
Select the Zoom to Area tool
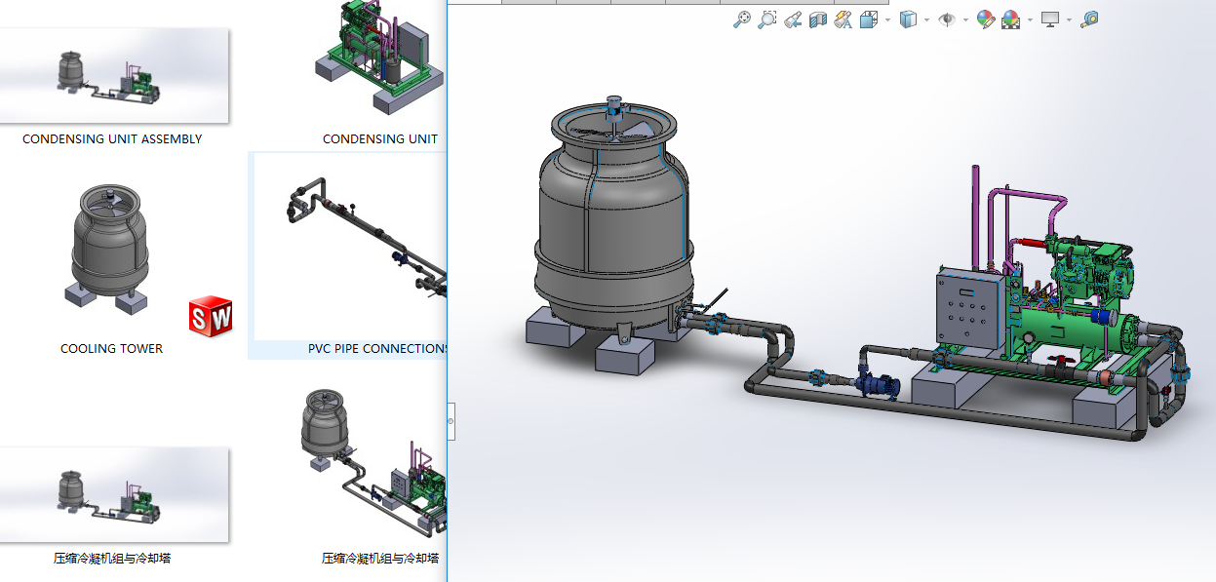[767, 19]
